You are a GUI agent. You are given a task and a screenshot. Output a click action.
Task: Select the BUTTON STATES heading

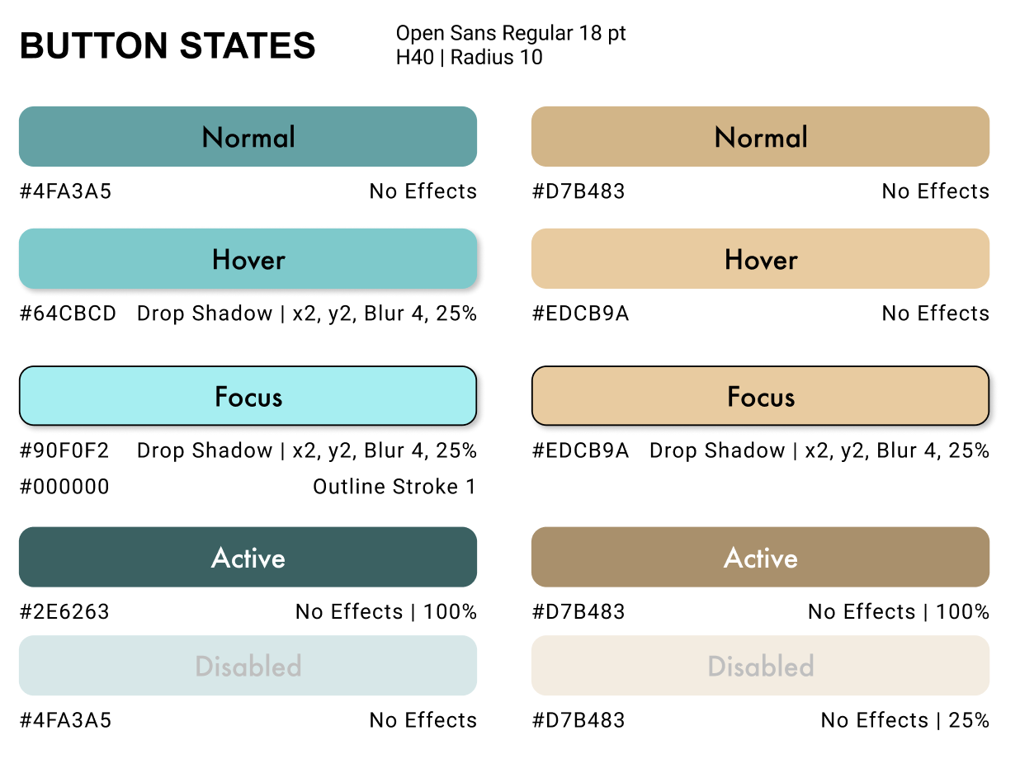[x=168, y=45]
